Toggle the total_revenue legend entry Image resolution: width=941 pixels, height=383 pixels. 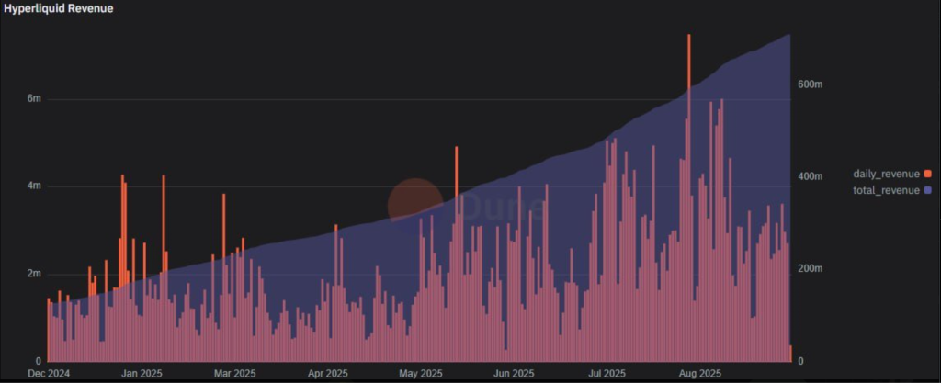pyautogui.click(x=886, y=190)
